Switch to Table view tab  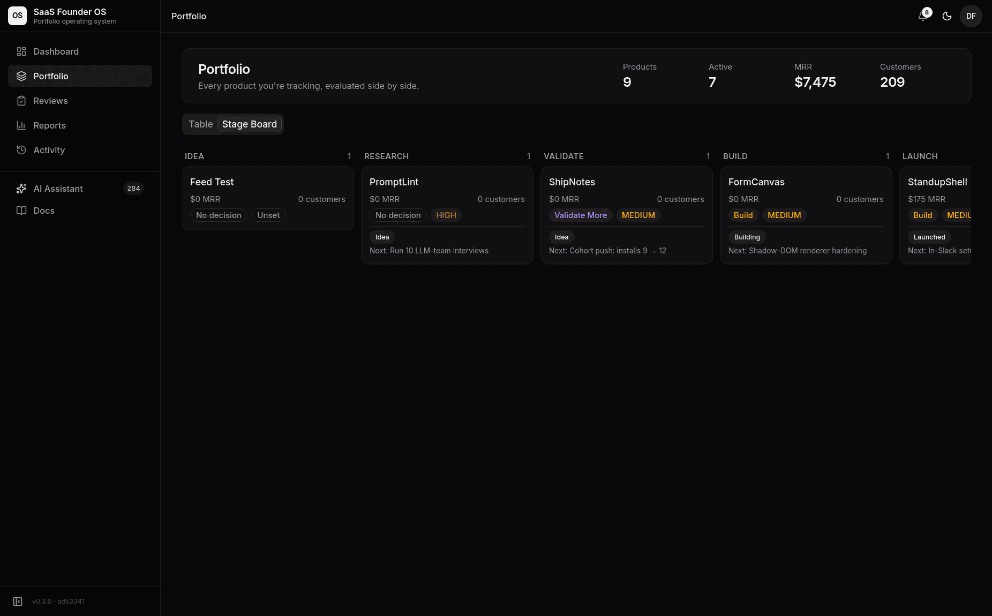[201, 124]
